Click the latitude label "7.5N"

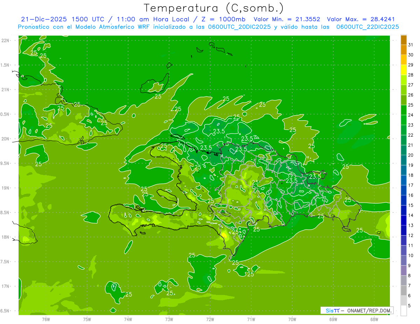click(x=5, y=262)
